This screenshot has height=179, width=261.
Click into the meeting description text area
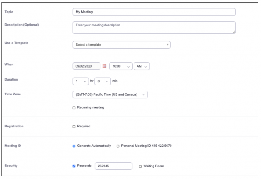pyautogui.click(x=154, y=27)
